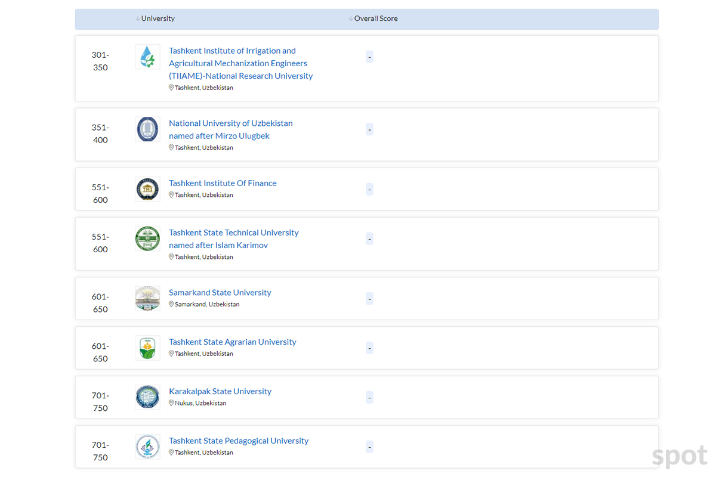
Task: Click the TIIAME water drop logo
Action: pyautogui.click(x=147, y=57)
